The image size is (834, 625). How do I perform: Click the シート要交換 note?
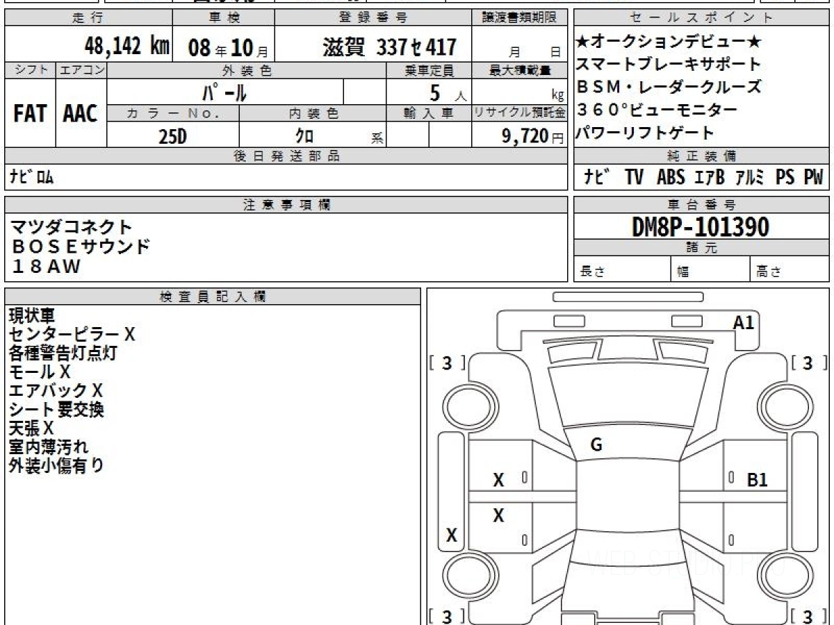pos(57,410)
